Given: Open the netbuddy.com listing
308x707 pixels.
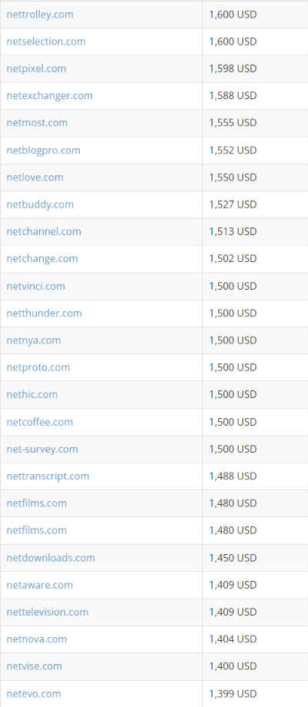Looking at the screenshot, I should click(40, 204).
